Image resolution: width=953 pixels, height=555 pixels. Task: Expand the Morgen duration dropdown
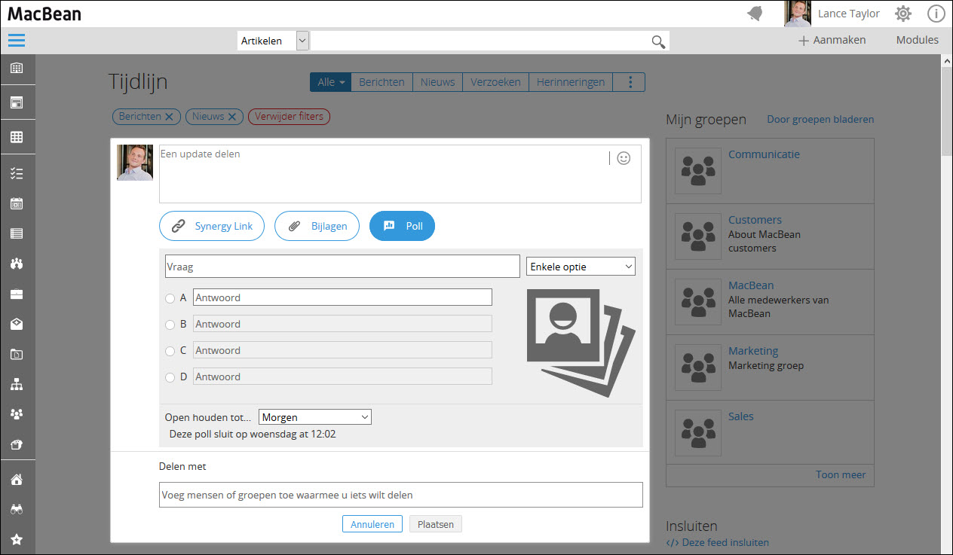click(314, 417)
